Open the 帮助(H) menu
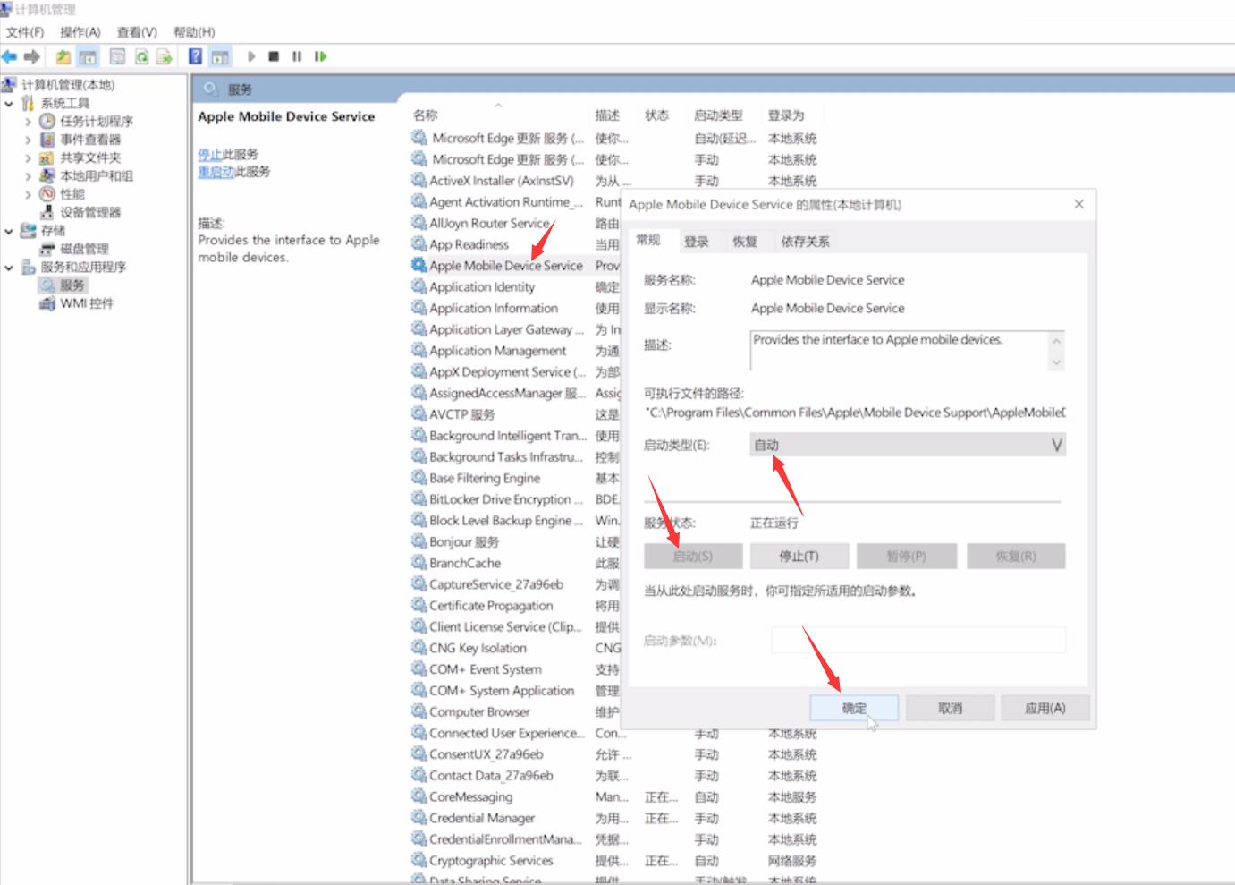This screenshot has width=1235, height=885. 194,32
